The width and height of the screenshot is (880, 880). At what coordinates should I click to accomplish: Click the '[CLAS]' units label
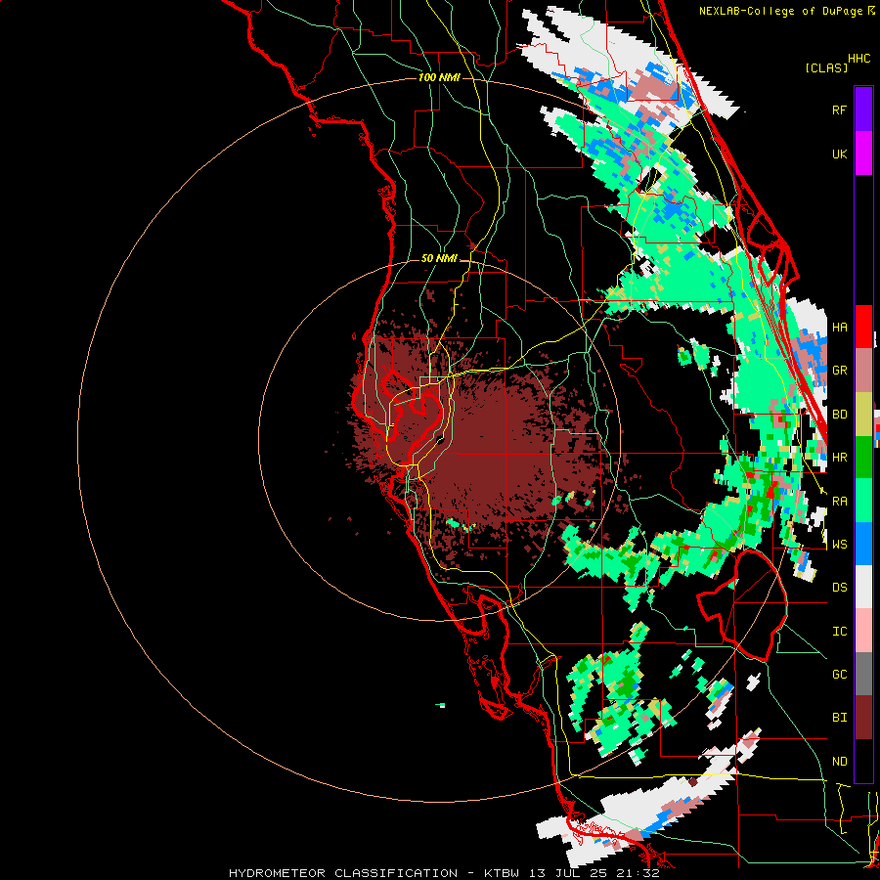(826, 67)
